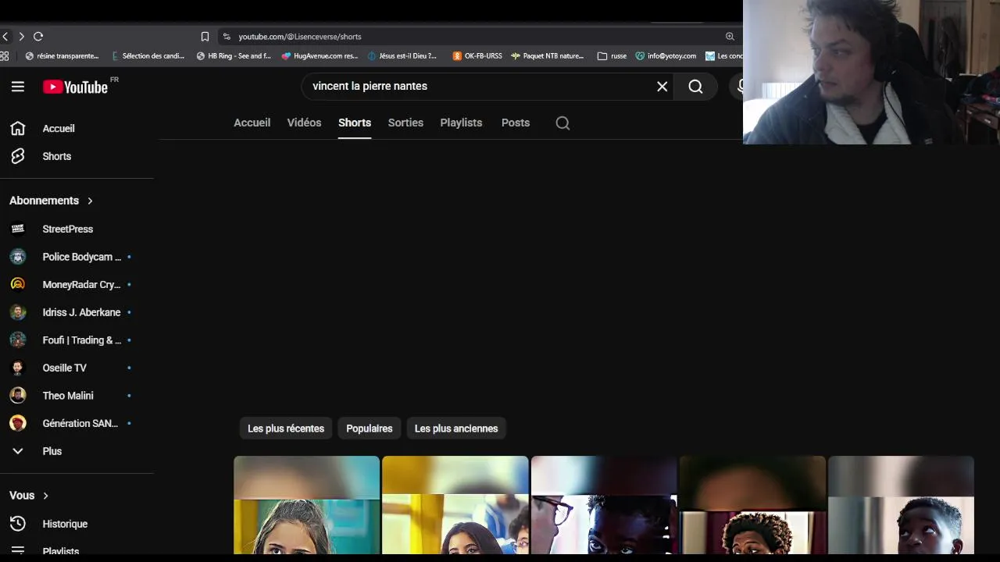Filter by Populaires
This screenshot has height=562, width=1000.
pyautogui.click(x=370, y=429)
